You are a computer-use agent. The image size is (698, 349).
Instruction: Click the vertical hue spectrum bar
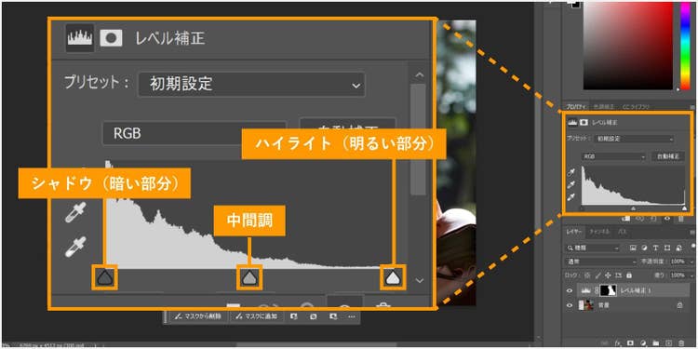tap(686, 46)
